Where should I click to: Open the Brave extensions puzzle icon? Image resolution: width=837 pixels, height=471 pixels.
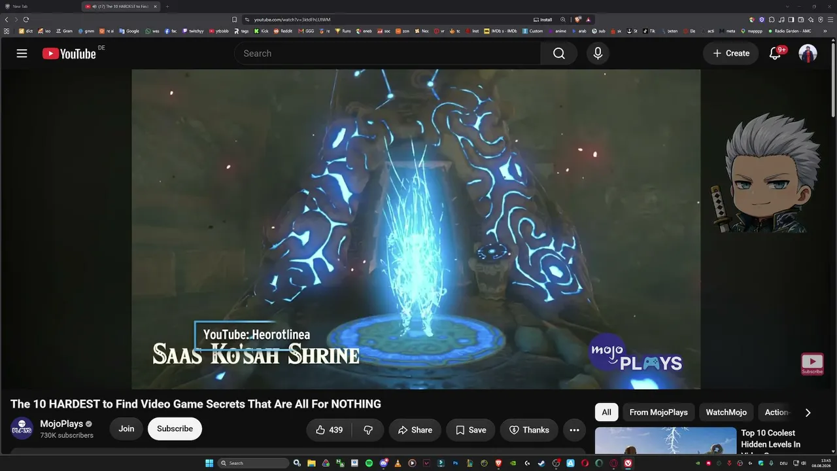tap(771, 20)
